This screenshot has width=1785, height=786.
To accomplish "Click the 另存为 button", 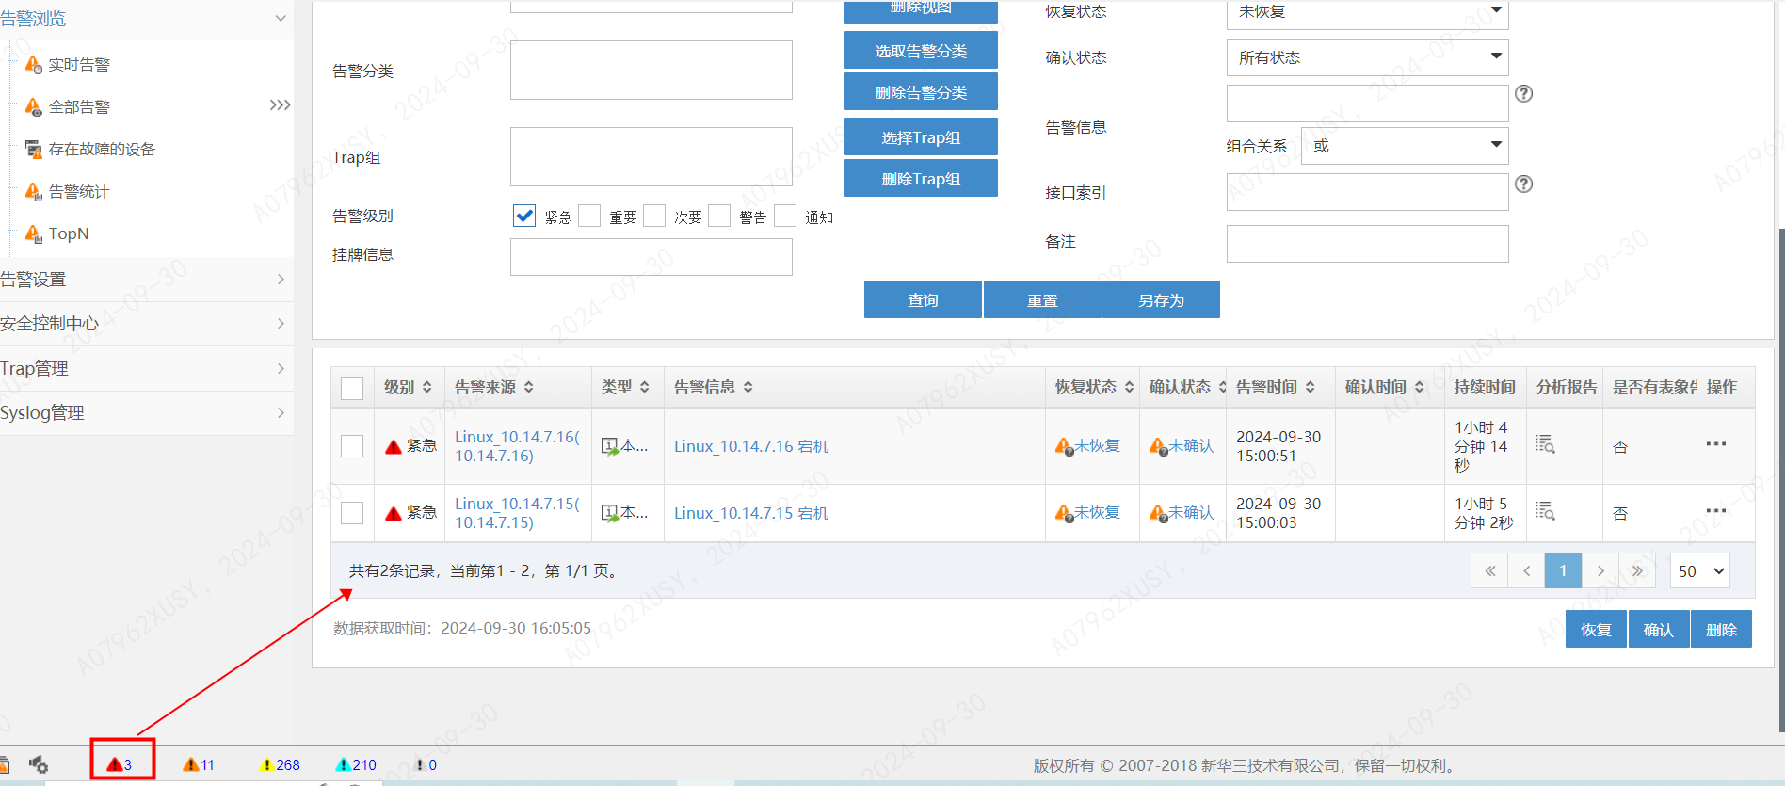I will click(1161, 300).
